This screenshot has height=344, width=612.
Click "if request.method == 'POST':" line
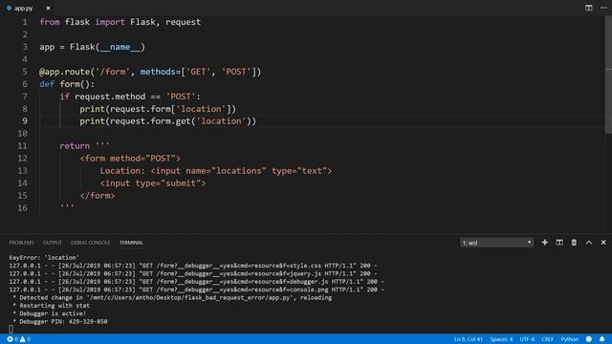tap(130, 97)
